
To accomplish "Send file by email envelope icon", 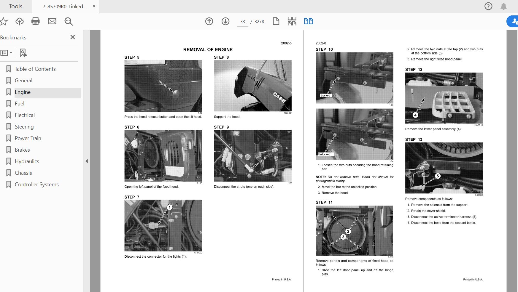I will tap(52, 21).
